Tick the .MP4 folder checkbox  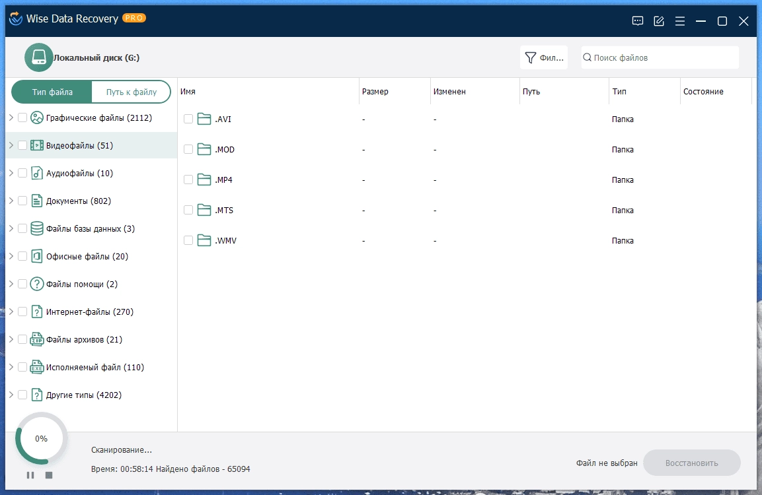click(188, 180)
